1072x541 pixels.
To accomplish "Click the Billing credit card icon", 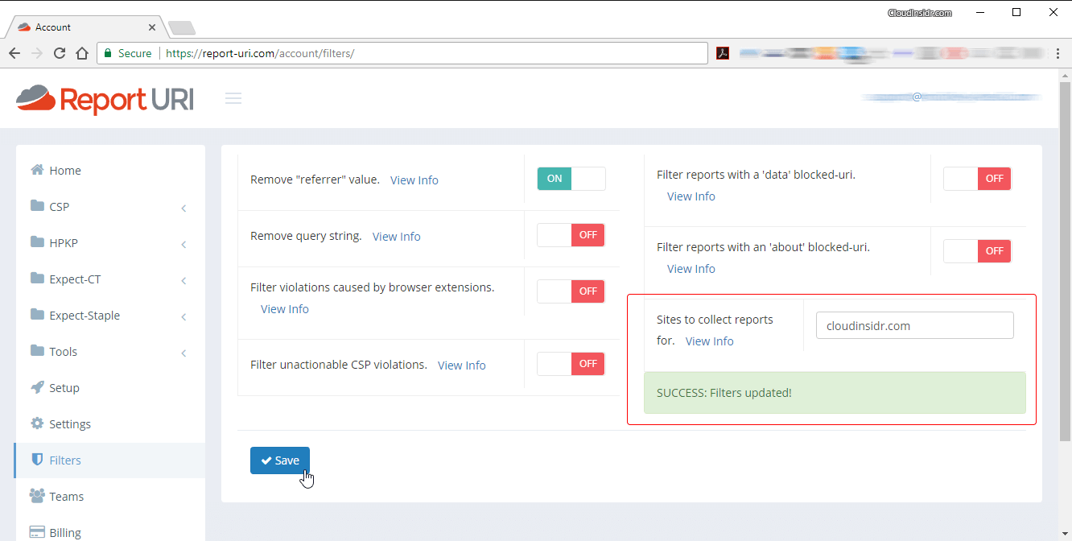I will 37,532.
